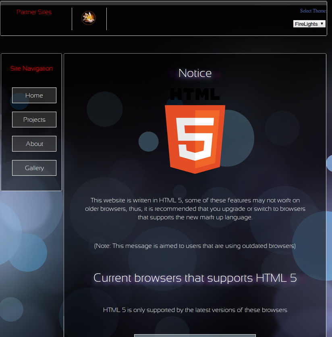Click 'HTML 5 is only supported' sentence
This screenshot has height=337, width=332.
coord(195,310)
